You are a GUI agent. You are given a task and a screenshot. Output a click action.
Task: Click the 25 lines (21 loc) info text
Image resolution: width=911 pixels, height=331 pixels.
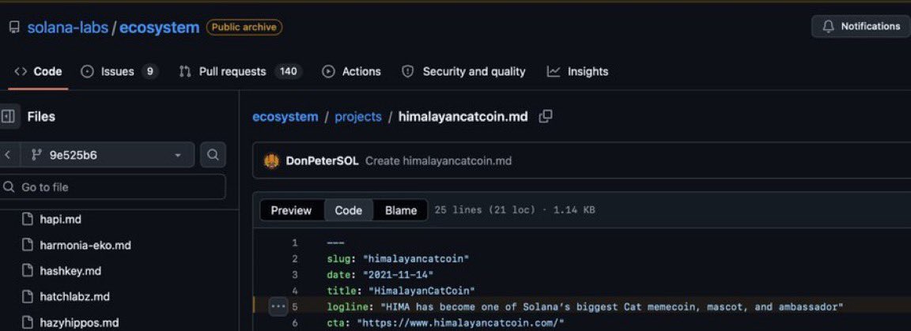click(x=514, y=210)
